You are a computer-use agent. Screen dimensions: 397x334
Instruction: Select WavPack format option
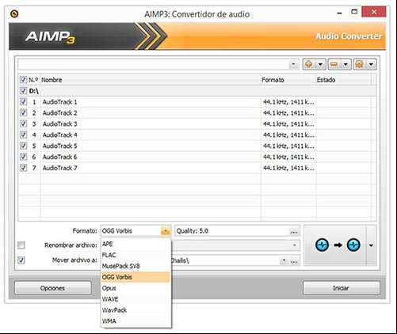(x=136, y=310)
